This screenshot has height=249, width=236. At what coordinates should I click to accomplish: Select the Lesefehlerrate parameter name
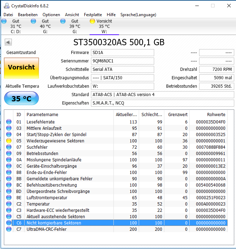coord(40,122)
